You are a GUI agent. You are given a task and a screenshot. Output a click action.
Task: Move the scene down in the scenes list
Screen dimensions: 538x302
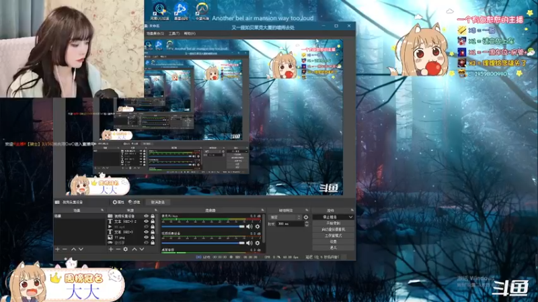click(81, 249)
